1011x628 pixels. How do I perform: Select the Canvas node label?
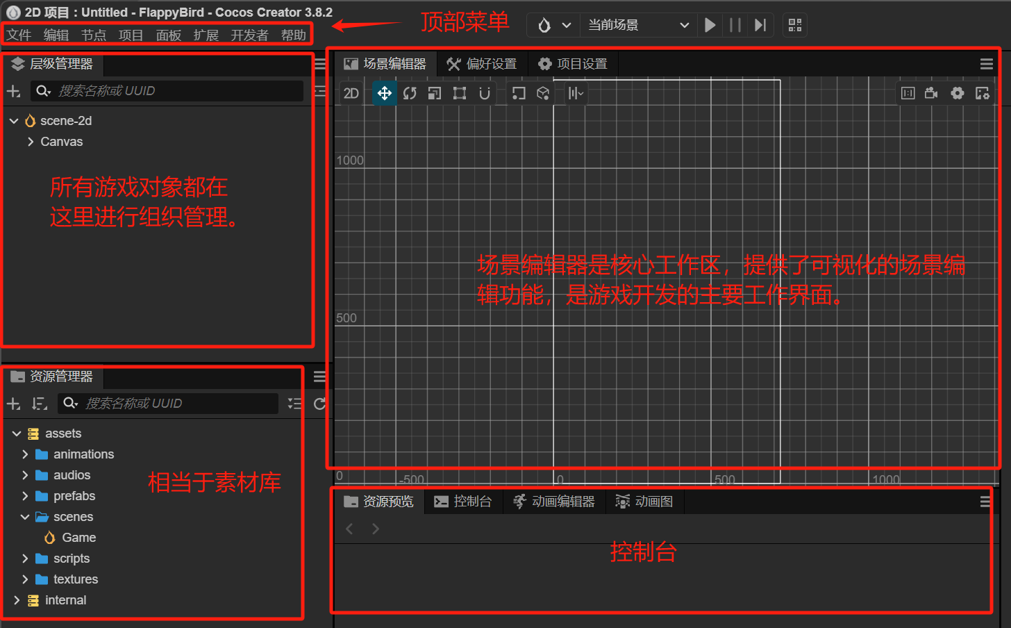click(x=61, y=142)
